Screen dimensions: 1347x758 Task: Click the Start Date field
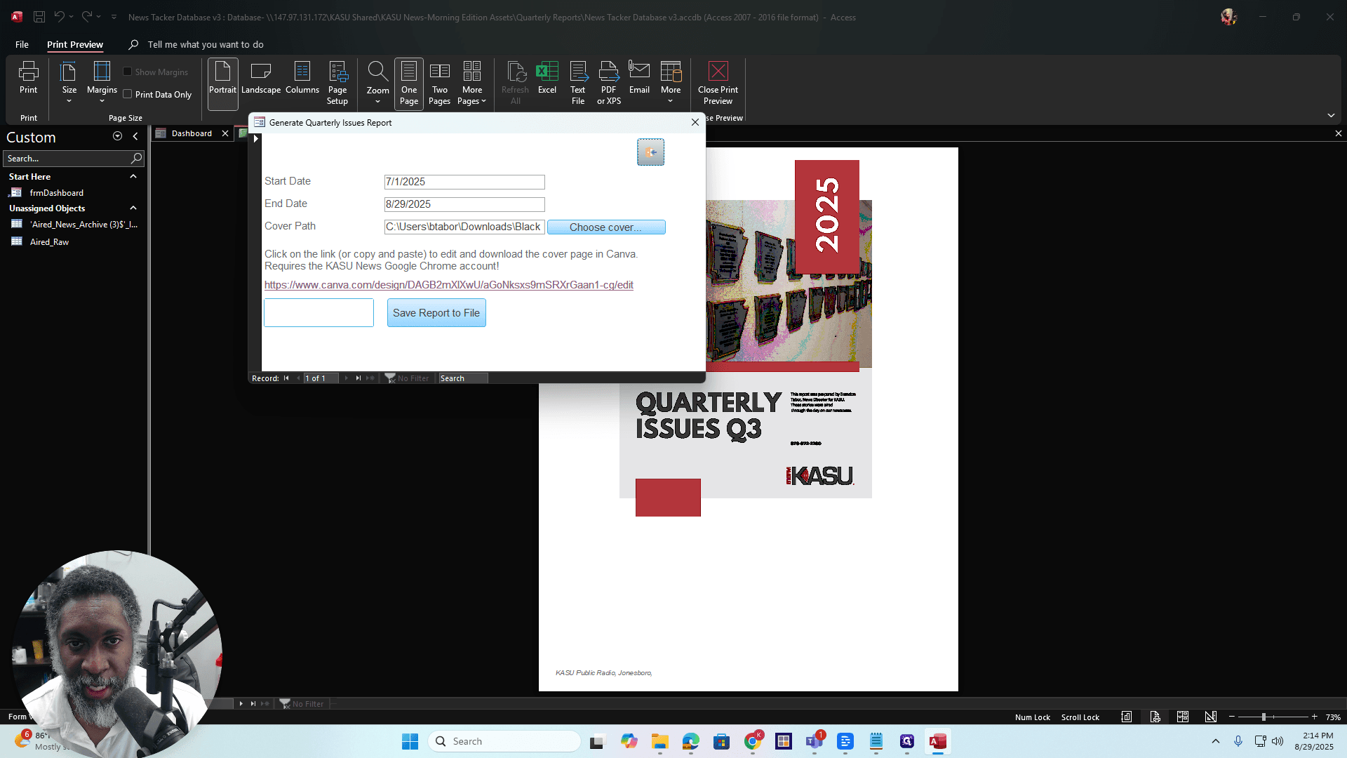[x=464, y=182]
